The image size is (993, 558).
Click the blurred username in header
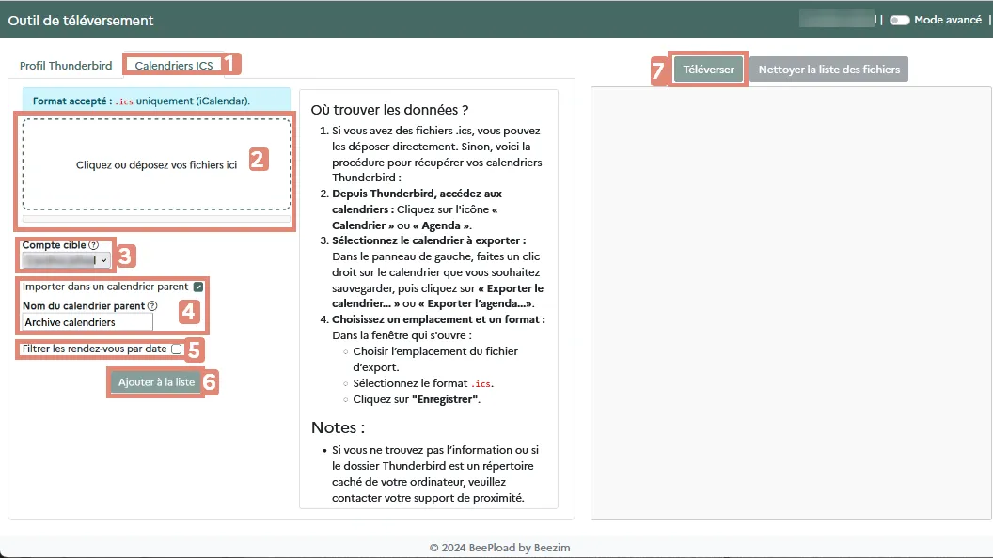click(x=836, y=20)
